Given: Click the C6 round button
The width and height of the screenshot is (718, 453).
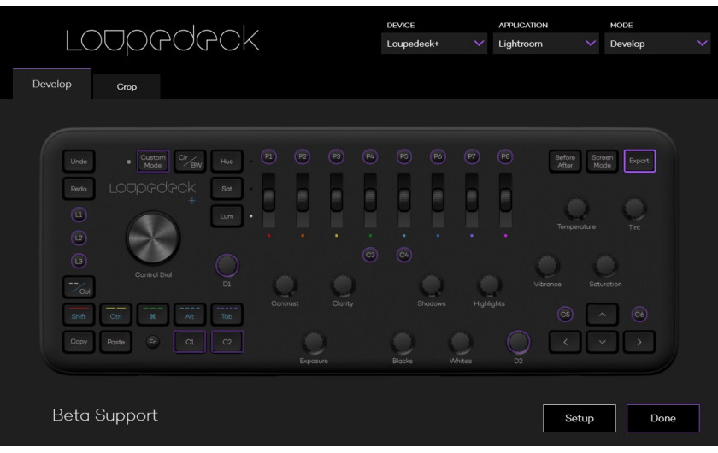Looking at the screenshot, I should click(639, 315).
